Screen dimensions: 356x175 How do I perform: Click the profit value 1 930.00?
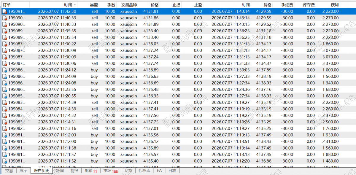pos(330,135)
